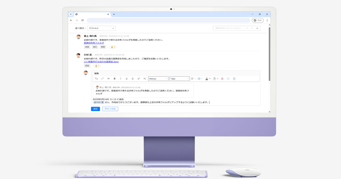Open the font color picker in the toolbar
Image resolution: width=341 pixels, height=179 pixels.
pos(207,78)
